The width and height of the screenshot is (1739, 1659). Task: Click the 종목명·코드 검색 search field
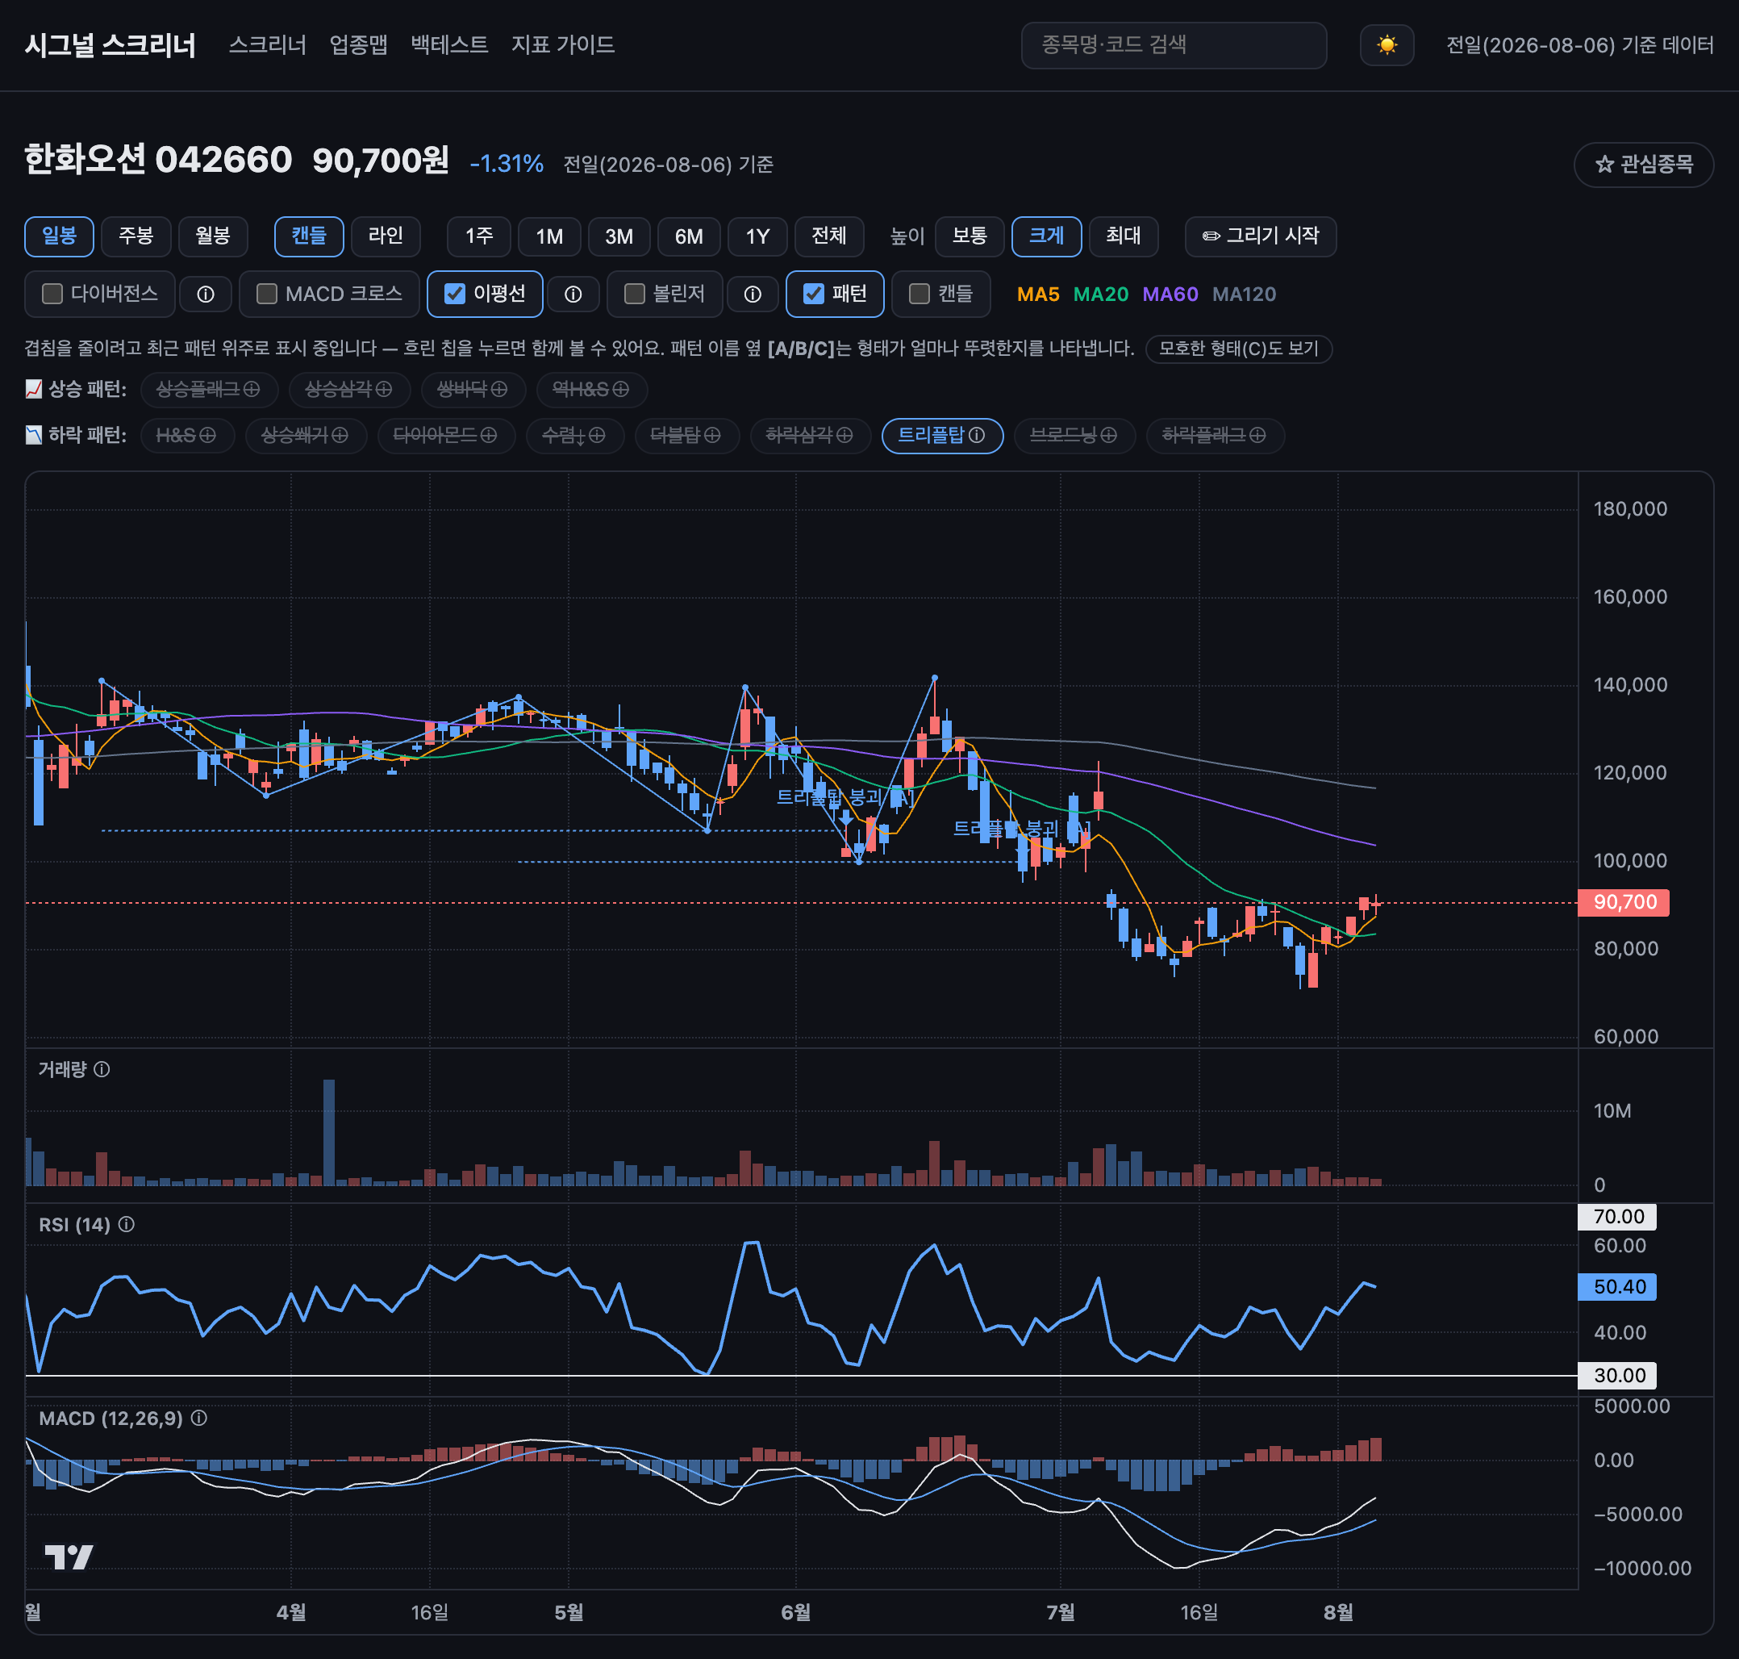click(1174, 45)
